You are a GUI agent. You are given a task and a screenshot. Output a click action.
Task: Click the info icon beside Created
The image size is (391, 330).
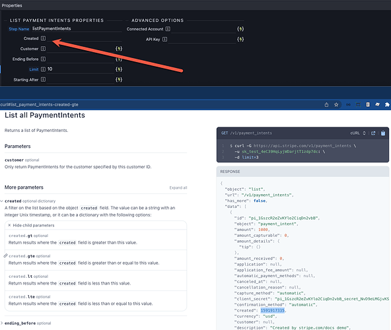click(x=44, y=38)
